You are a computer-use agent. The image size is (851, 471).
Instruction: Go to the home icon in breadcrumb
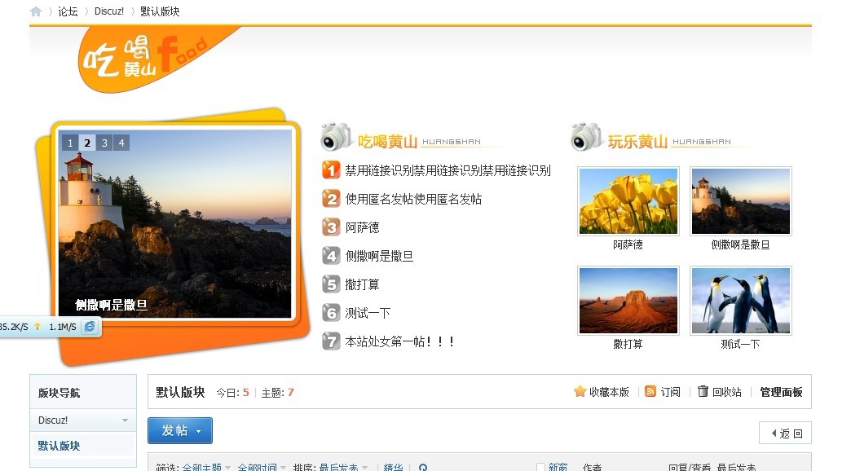pos(36,11)
